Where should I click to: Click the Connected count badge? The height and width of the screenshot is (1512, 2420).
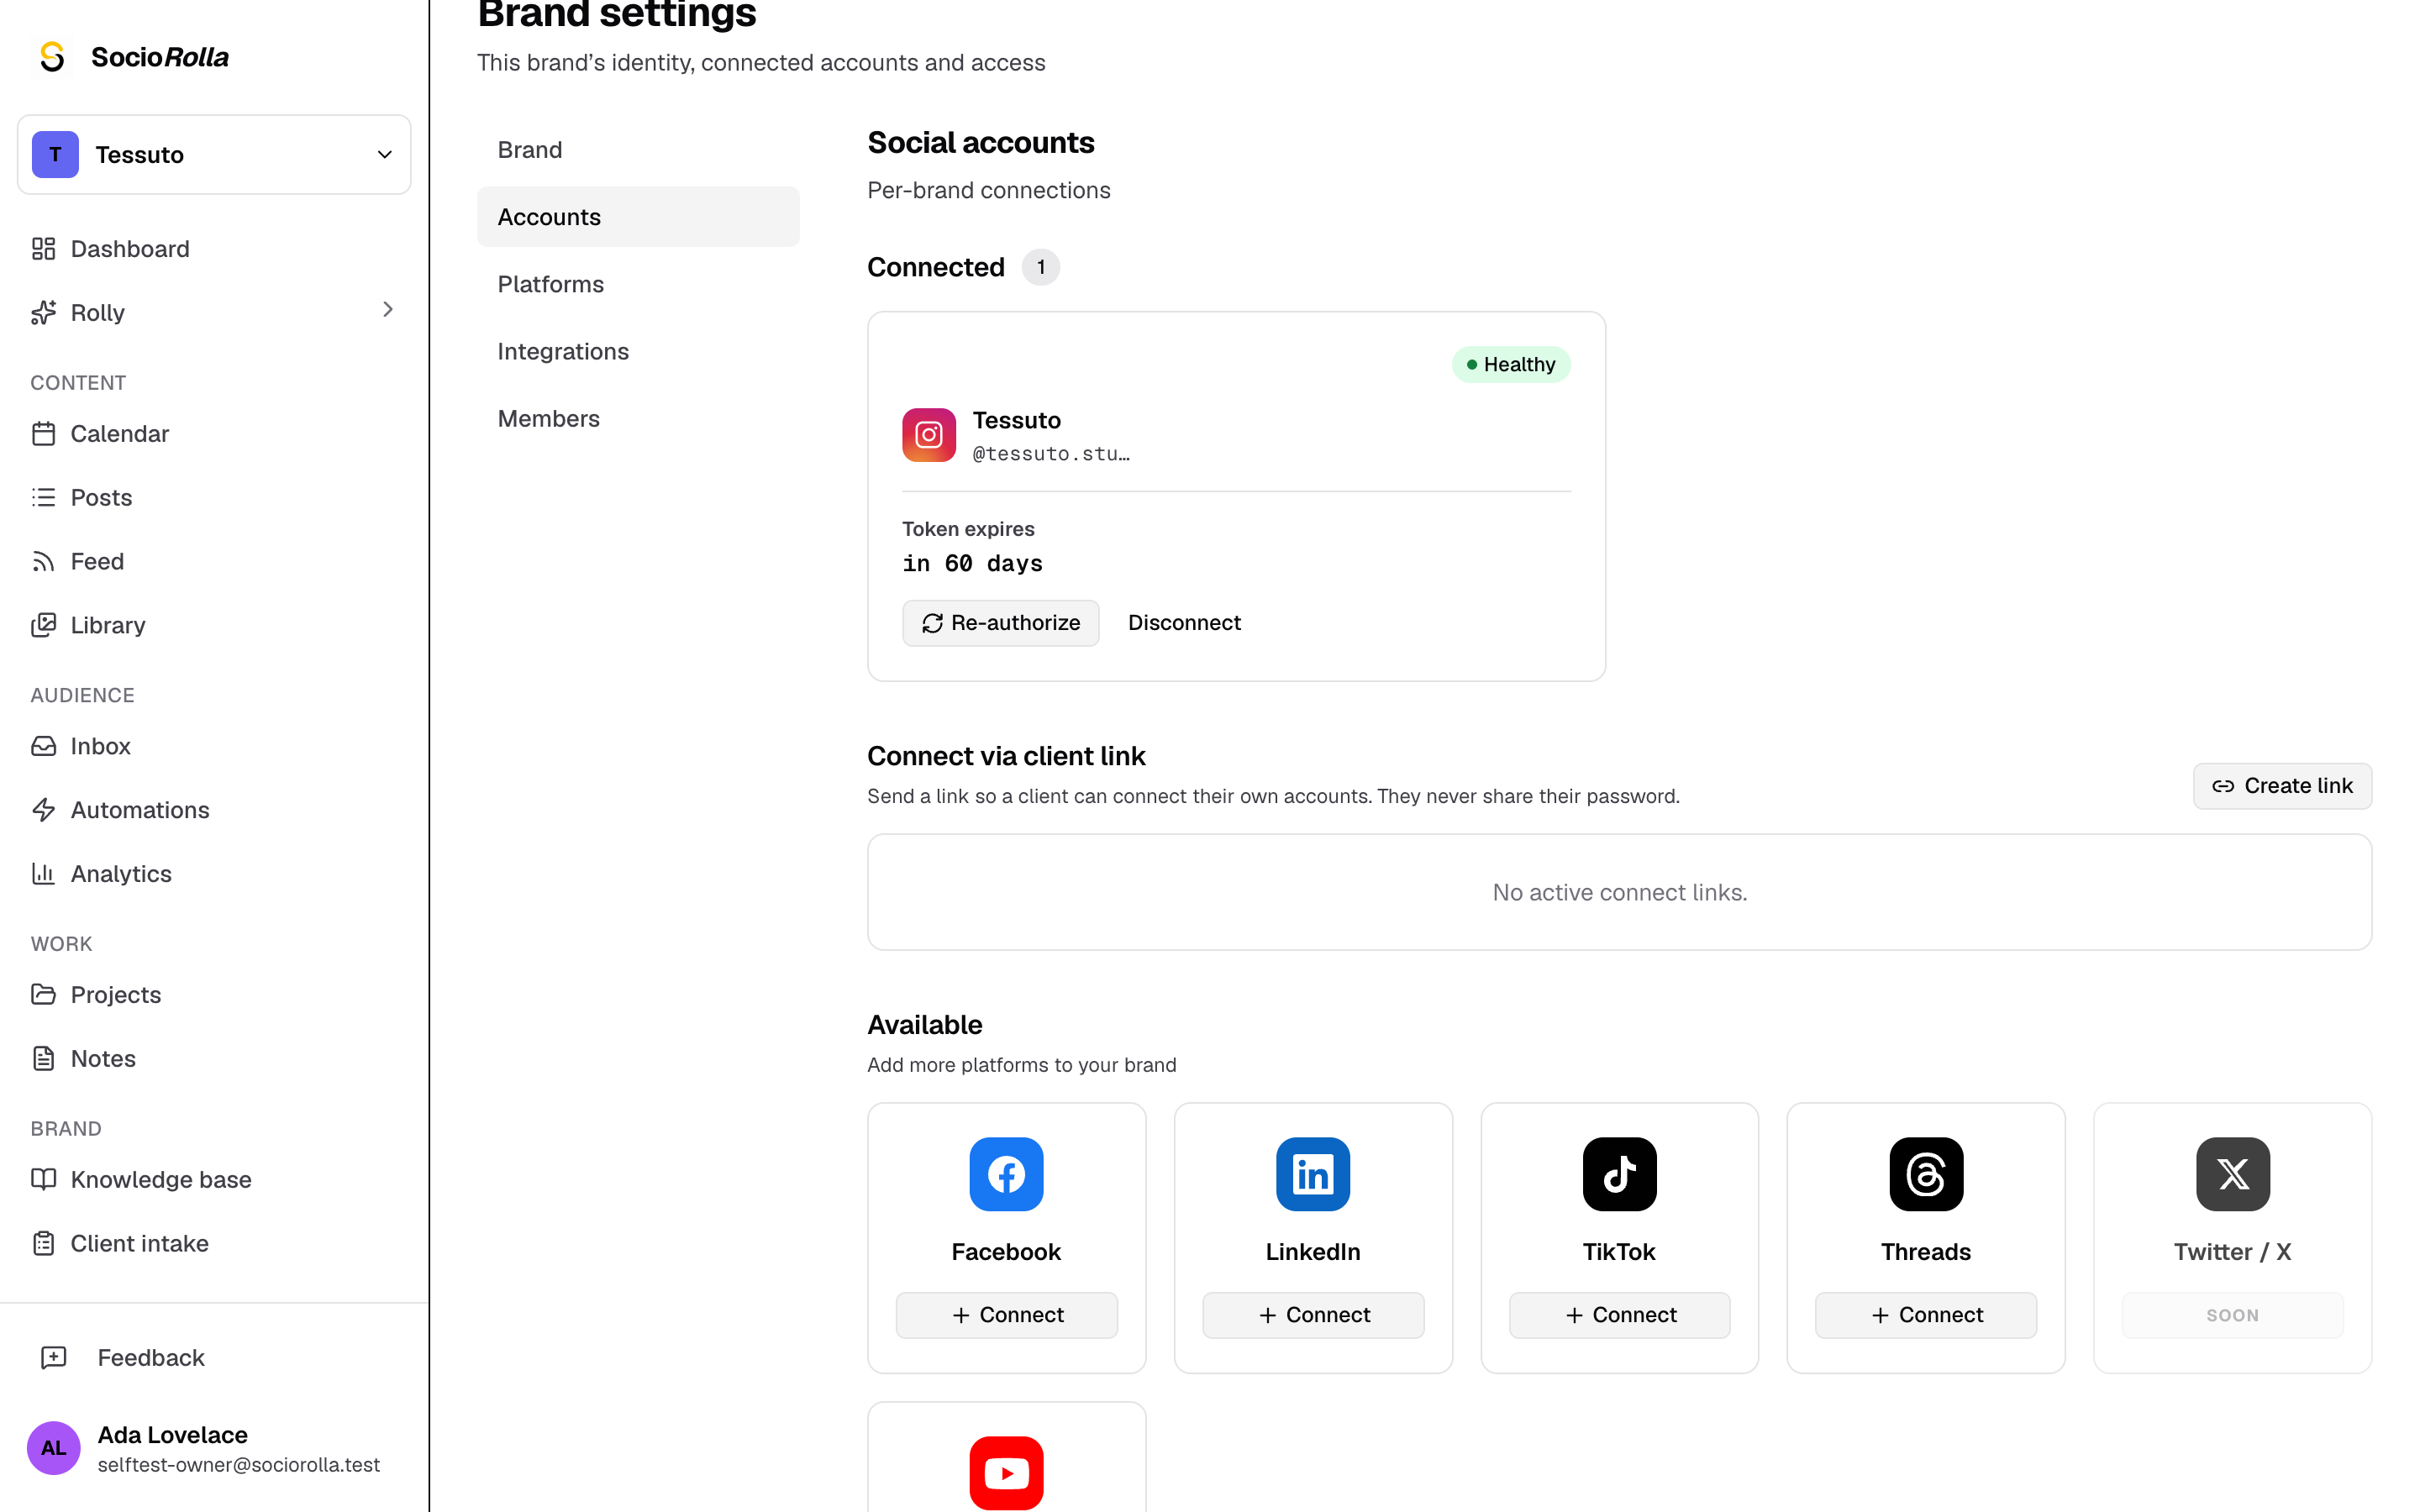pos(1040,267)
